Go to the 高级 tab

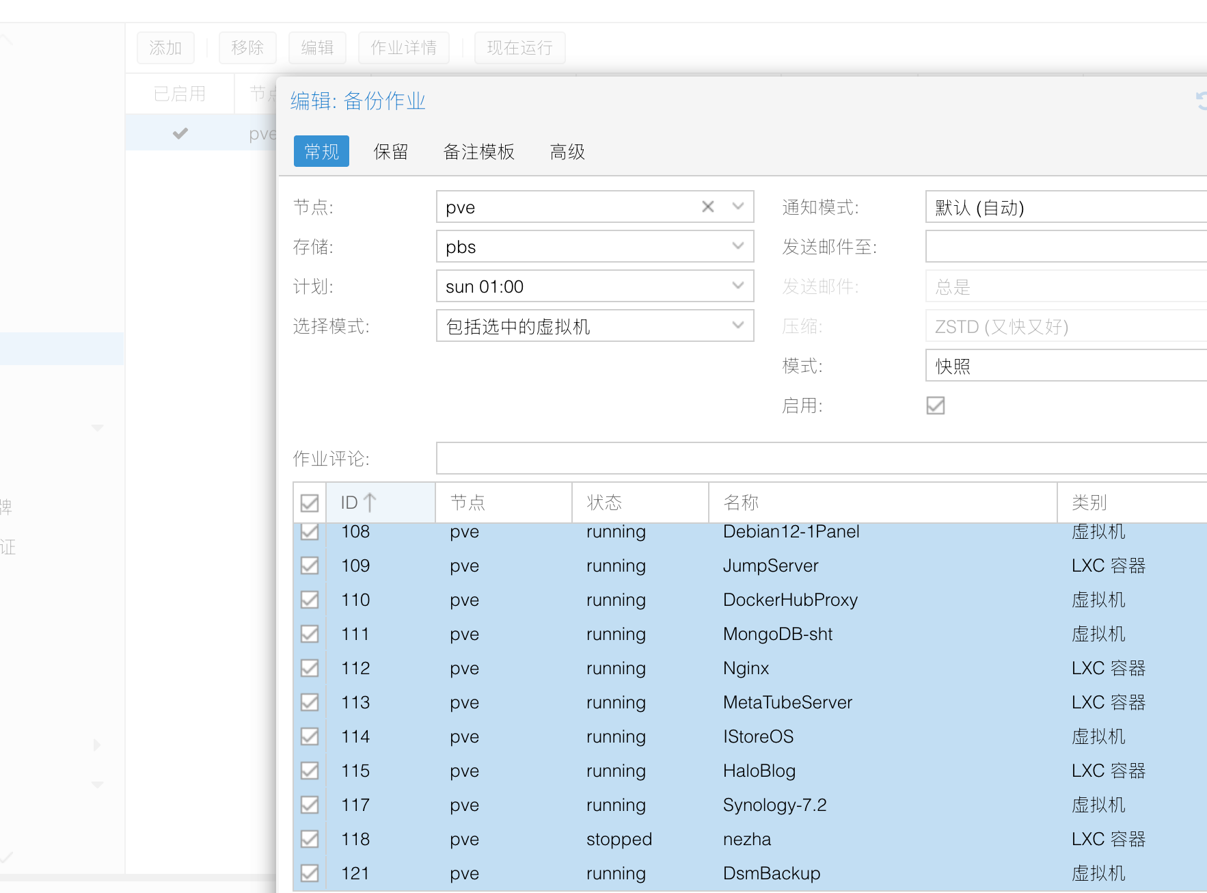pos(567,152)
